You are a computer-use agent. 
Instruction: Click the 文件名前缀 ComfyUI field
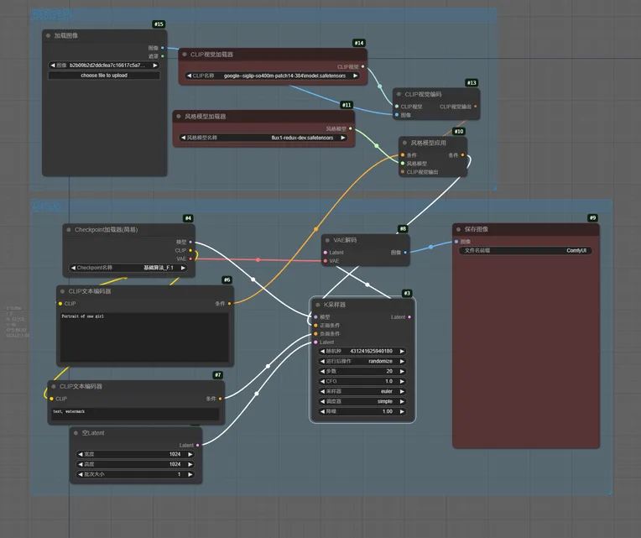[527, 250]
